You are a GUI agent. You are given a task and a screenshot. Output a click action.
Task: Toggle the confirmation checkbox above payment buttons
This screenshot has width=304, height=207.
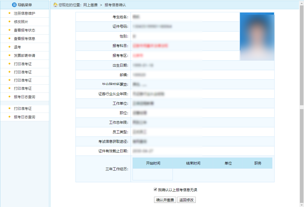click(155, 190)
